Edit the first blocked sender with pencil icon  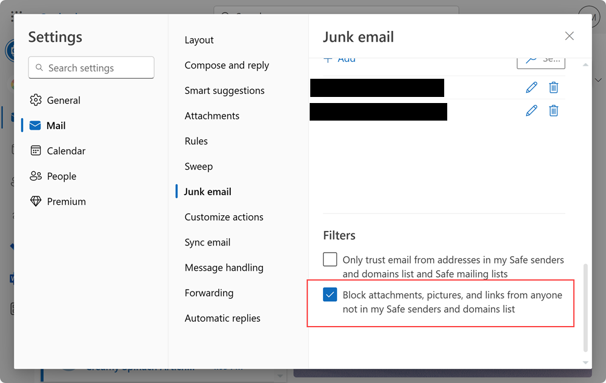coord(531,87)
